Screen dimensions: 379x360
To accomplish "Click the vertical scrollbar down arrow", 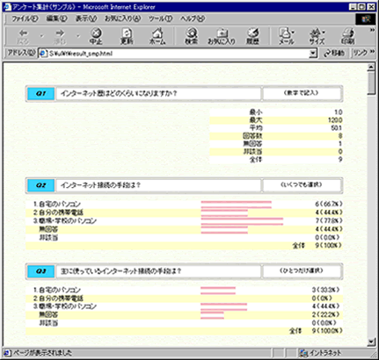I will (x=371, y=342).
